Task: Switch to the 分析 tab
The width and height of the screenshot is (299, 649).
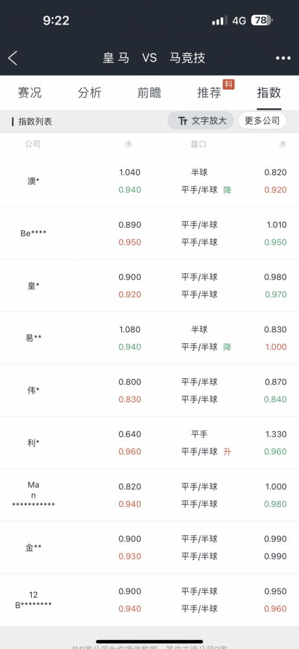Action: [90, 93]
